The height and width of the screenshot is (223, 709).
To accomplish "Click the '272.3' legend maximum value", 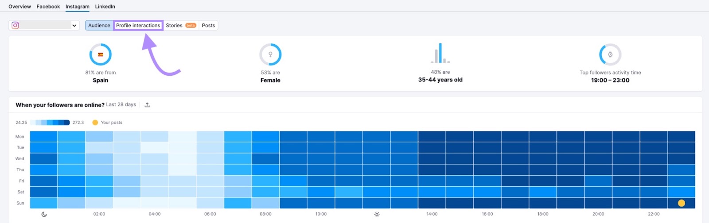I will [x=78, y=123].
